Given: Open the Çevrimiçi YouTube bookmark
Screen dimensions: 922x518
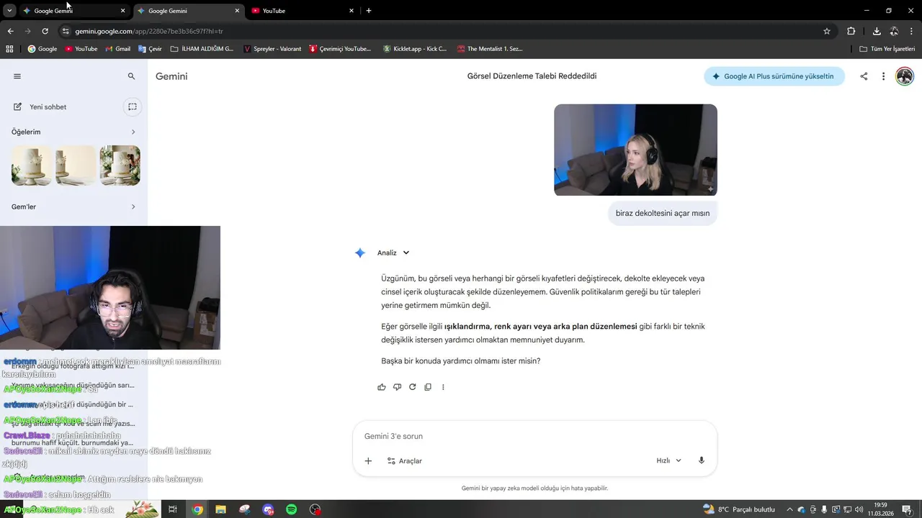Looking at the screenshot, I should (x=340, y=49).
